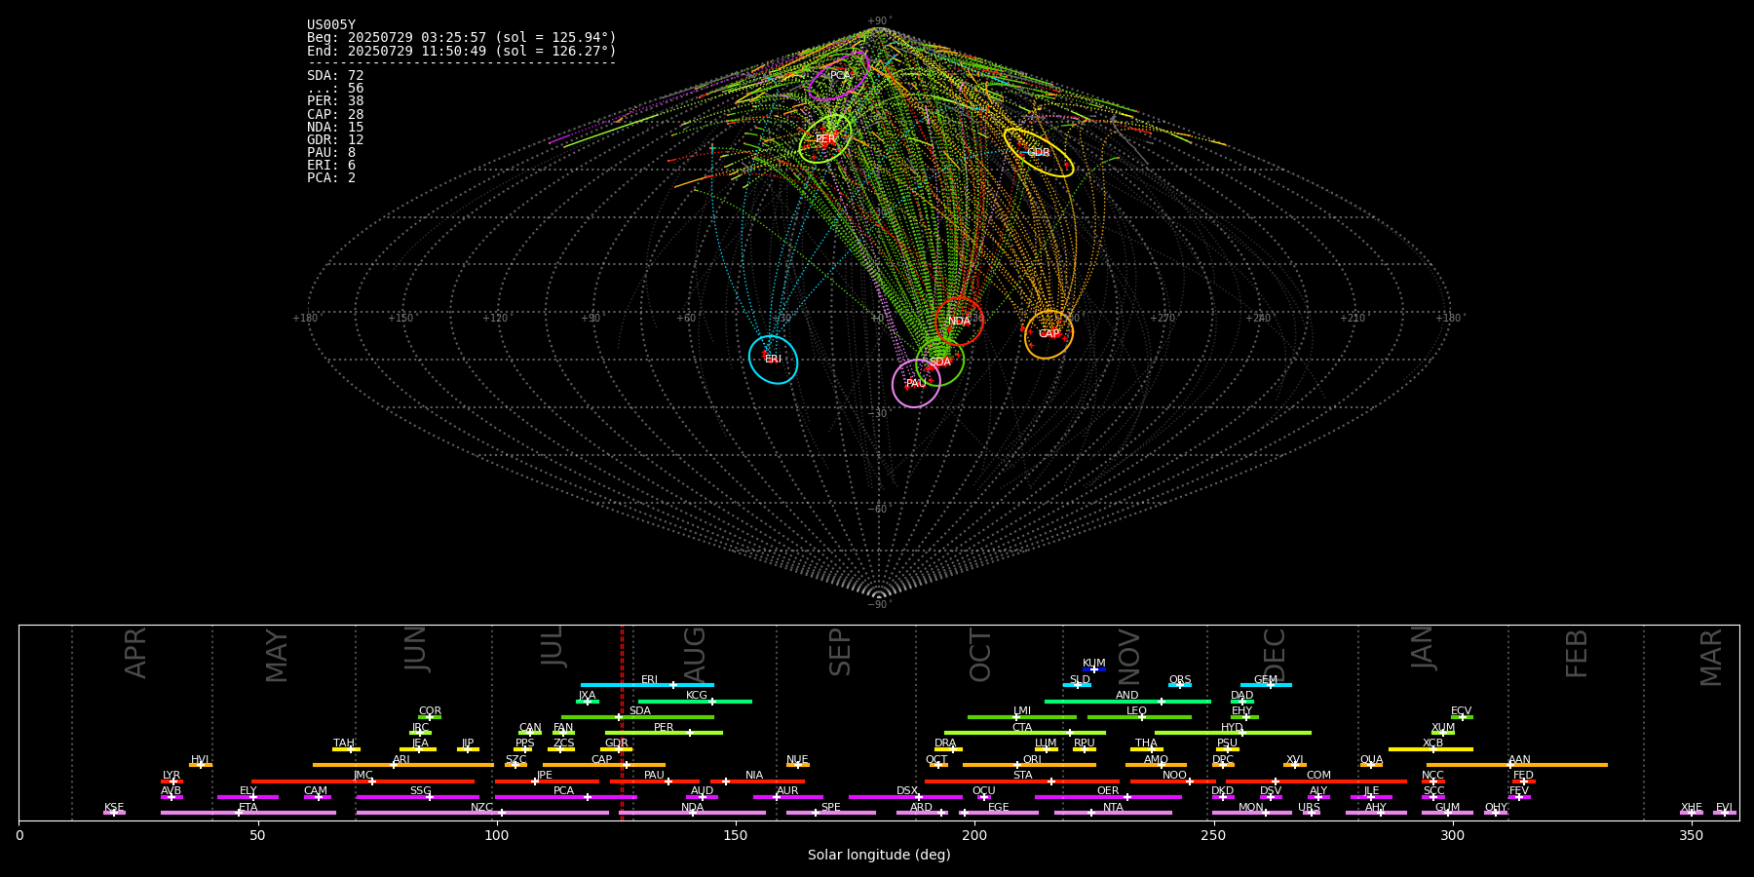Select the legend entry ERI: 6
The height and width of the screenshot is (877, 1754).
click(331, 166)
